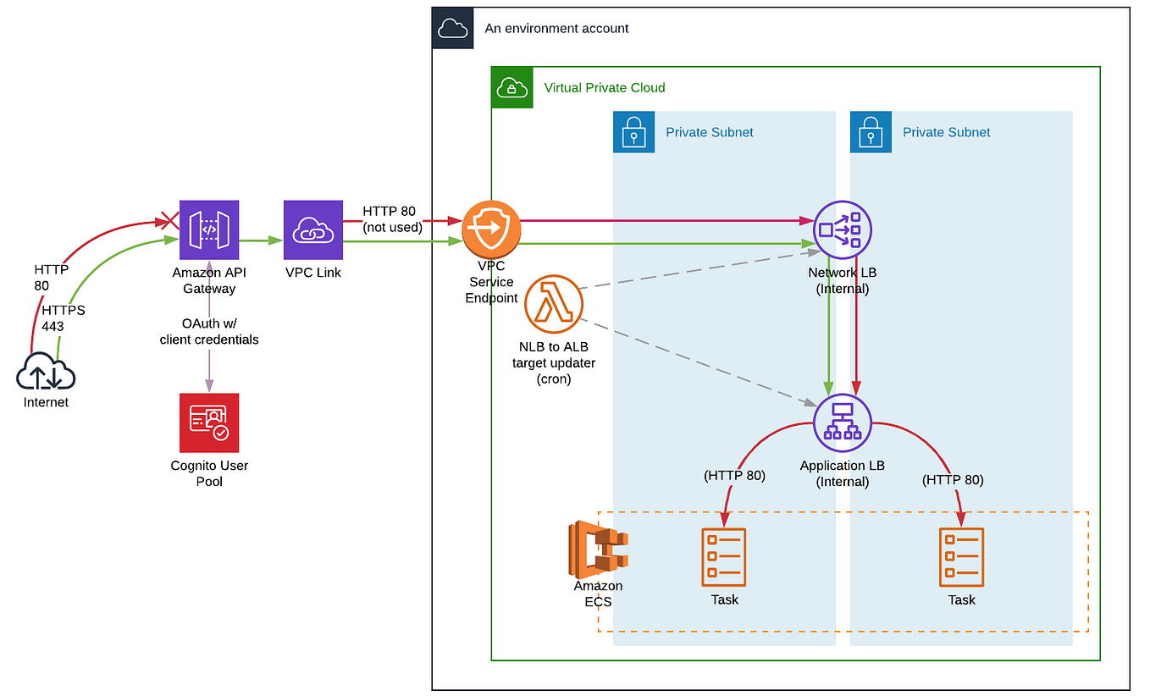Click the left Private Subnet lock icon
The image size is (1150, 696).
click(x=633, y=132)
